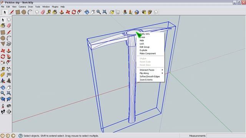The image size is (246, 138).
Task: Choose the Pan hand tool in vertical toolset
Action: pyautogui.click(x=9, y=87)
